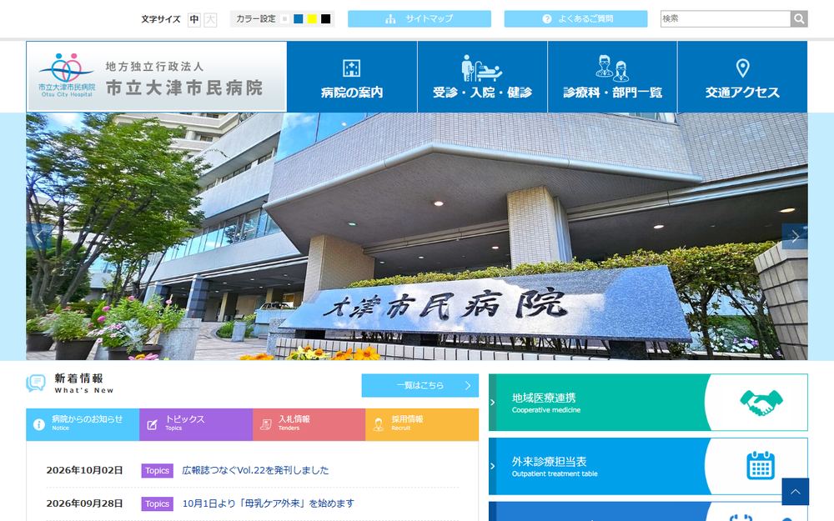This screenshot has height=521, width=834.
Task: Open news link 10月1日より「母乳ケア外来」を始めます
Action: pyautogui.click(x=268, y=503)
